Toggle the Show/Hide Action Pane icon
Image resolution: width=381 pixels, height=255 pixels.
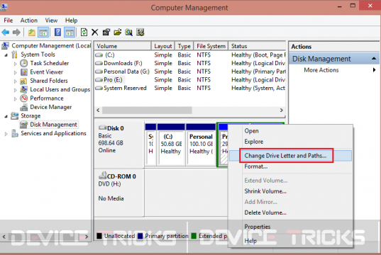[70, 32]
